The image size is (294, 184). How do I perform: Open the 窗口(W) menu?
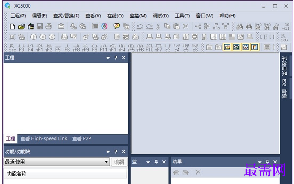[205, 16]
